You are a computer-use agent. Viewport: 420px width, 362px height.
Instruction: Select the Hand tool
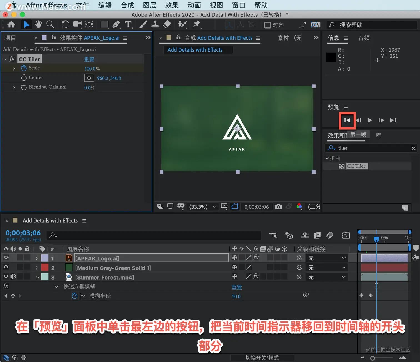click(x=38, y=25)
